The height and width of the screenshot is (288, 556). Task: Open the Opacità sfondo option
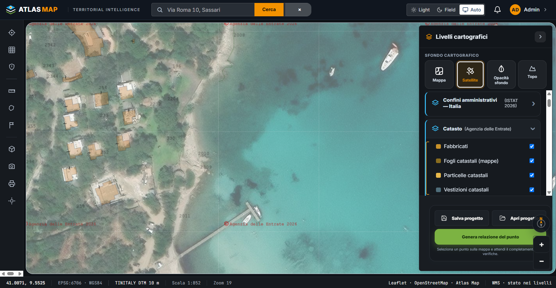click(501, 74)
